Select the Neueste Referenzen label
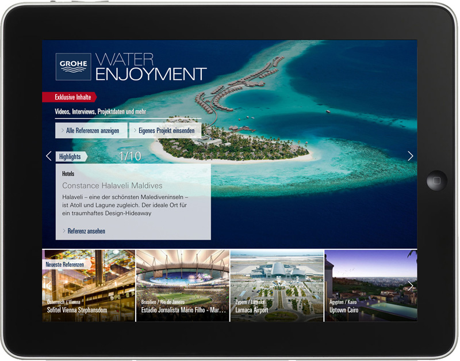This screenshot has height=361, width=460. tap(65, 264)
